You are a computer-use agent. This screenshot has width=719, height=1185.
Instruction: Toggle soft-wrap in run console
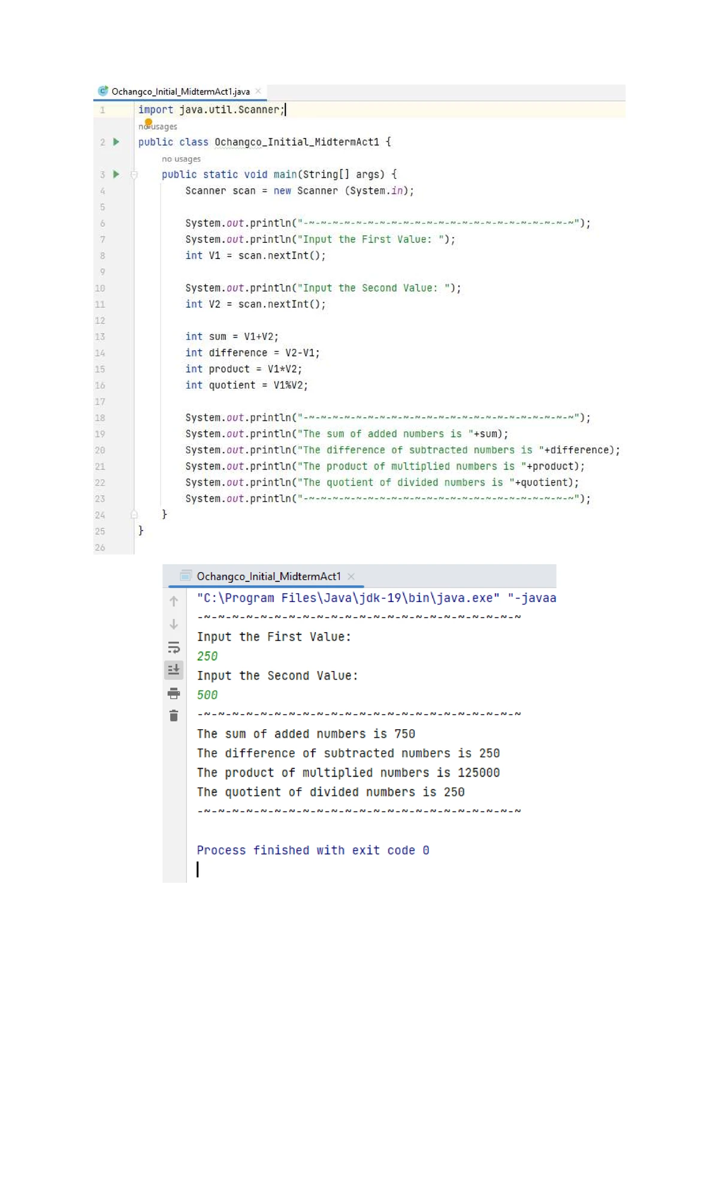pos(174,648)
